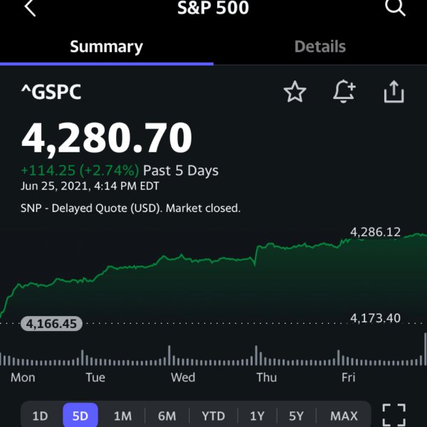
Task: Choose the YTD time range
Action: coord(213,416)
